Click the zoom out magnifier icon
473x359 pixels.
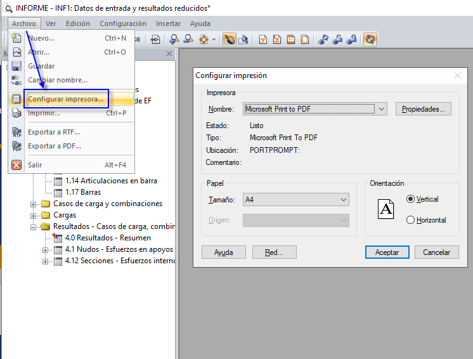pyautogui.click(x=188, y=39)
